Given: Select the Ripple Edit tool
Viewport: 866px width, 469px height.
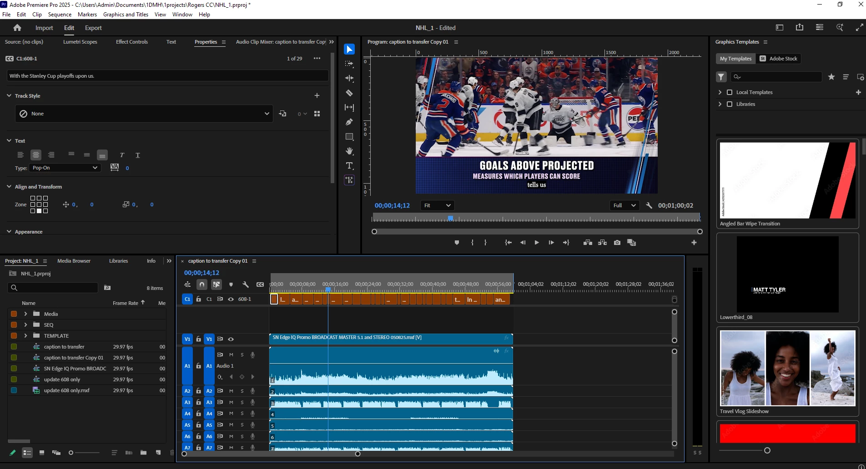Looking at the screenshot, I should coord(349,78).
